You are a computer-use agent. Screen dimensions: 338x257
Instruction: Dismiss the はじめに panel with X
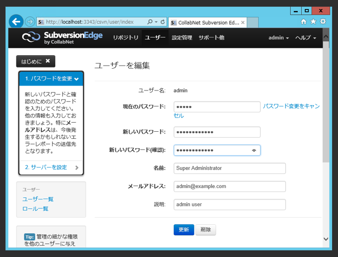coord(48,61)
